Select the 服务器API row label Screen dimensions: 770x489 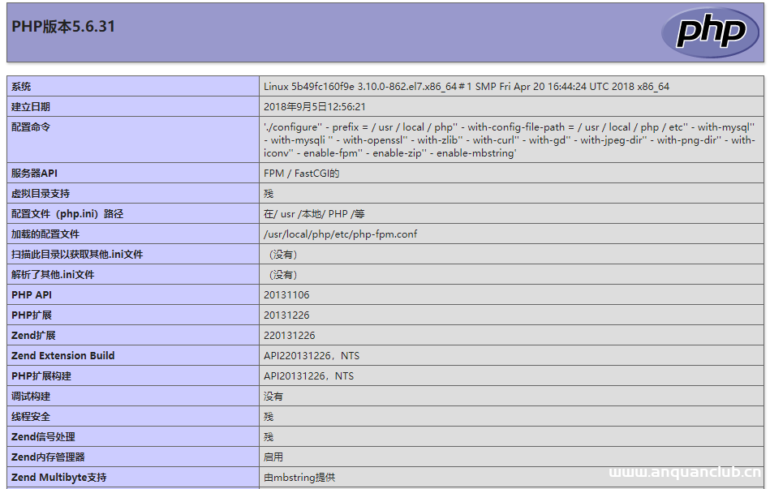pos(34,174)
